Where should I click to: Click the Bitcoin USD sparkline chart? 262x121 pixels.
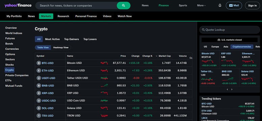pyautogui.click(x=104, y=63)
